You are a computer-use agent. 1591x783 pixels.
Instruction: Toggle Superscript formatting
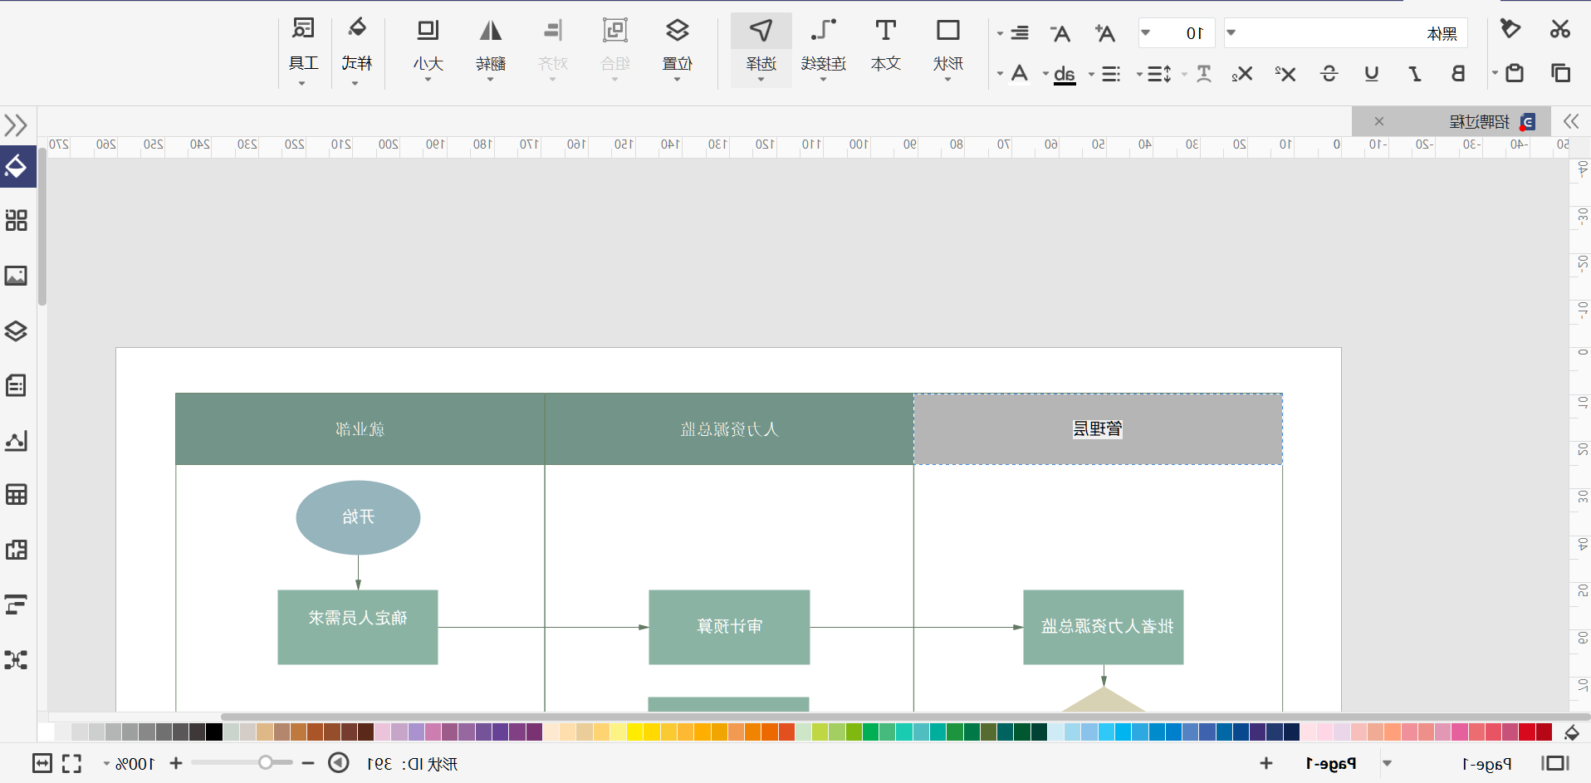click(x=1285, y=74)
